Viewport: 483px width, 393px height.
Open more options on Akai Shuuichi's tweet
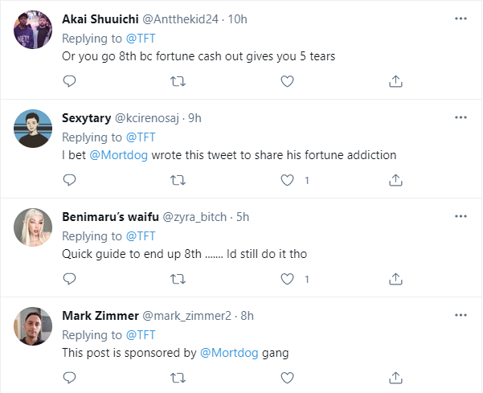coord(460,18)
